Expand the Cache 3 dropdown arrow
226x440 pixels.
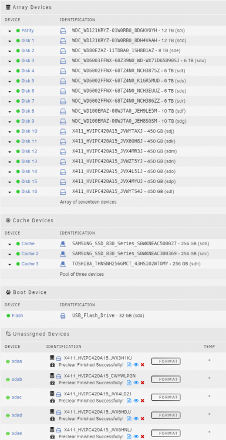click(10, 265)
